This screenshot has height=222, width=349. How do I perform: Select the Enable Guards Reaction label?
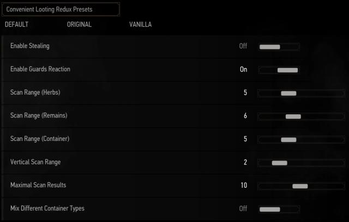coord(40,70)
